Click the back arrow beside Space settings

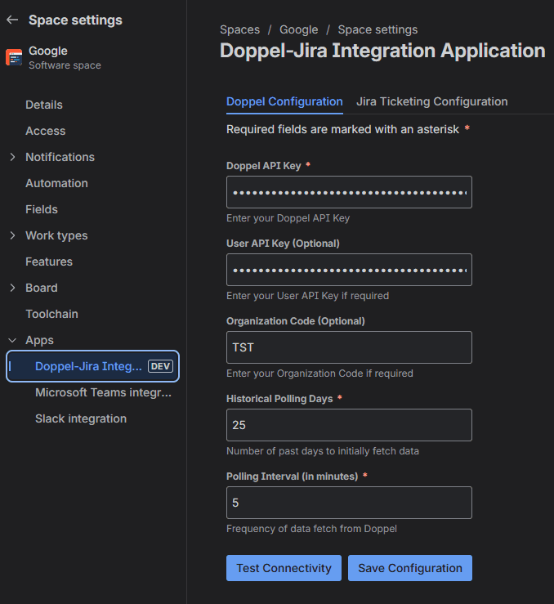click(x=12, y=20)
